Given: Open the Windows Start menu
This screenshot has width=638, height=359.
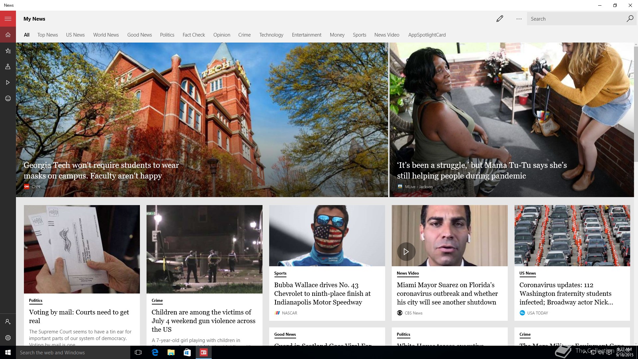Looking at the screenshot, I should (x=8, y=352).
